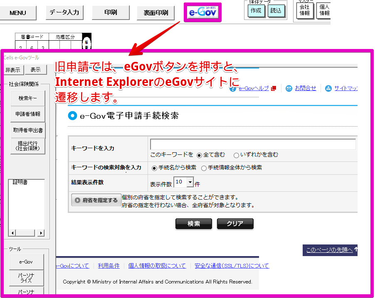Screen dimensions: 375x298
Task: Click the e-Gov button in ツール section
Action: click(x=26, y=262)
